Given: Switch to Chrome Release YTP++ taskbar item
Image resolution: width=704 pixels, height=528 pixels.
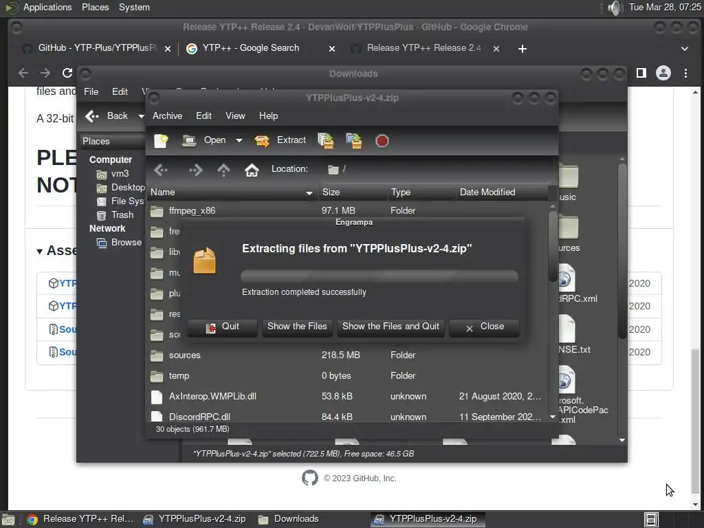Looking at the screenshot, I should pos(81,519).
